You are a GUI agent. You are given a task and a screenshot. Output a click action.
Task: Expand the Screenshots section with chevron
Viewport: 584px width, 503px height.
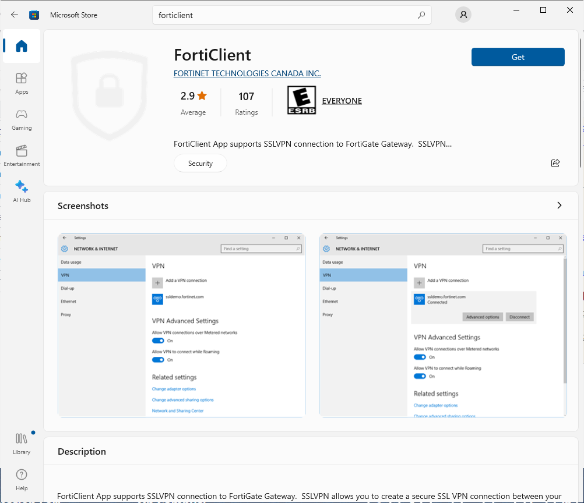[x=559, y=206]
